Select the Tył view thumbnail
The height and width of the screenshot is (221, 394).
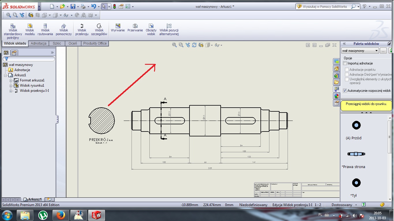(x=356, y=183)
